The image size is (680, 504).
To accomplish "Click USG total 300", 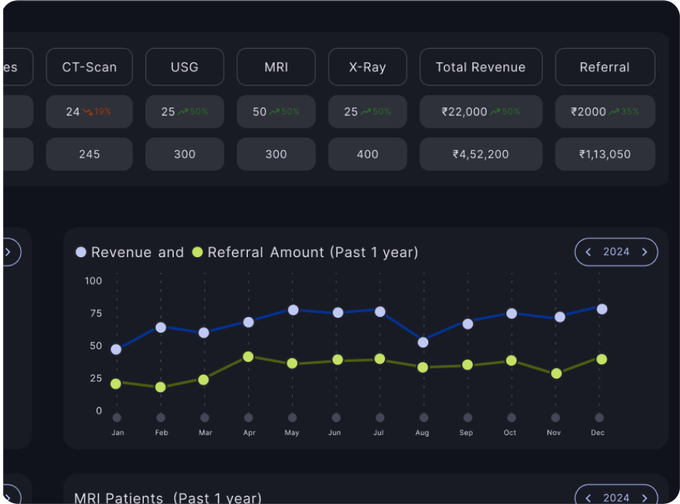I will 185,154.
